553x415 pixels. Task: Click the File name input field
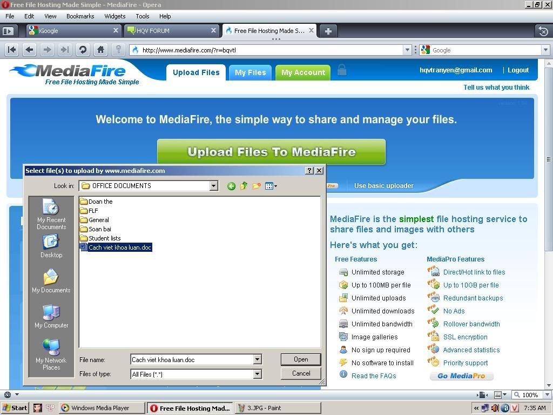[192, 359]
